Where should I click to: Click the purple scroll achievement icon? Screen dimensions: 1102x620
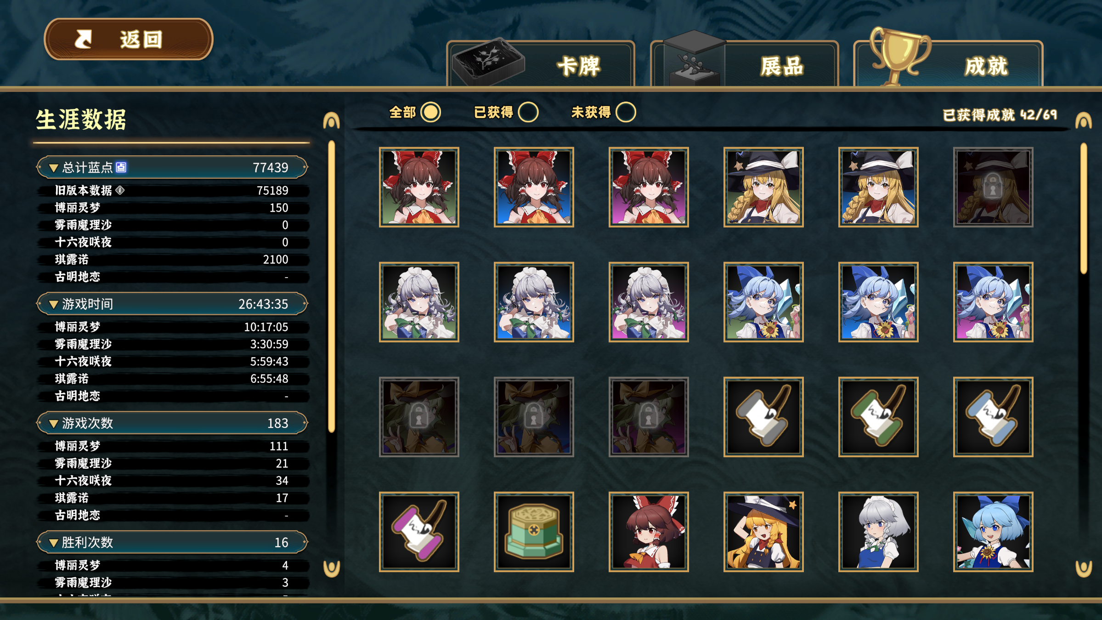coord(419,532)
